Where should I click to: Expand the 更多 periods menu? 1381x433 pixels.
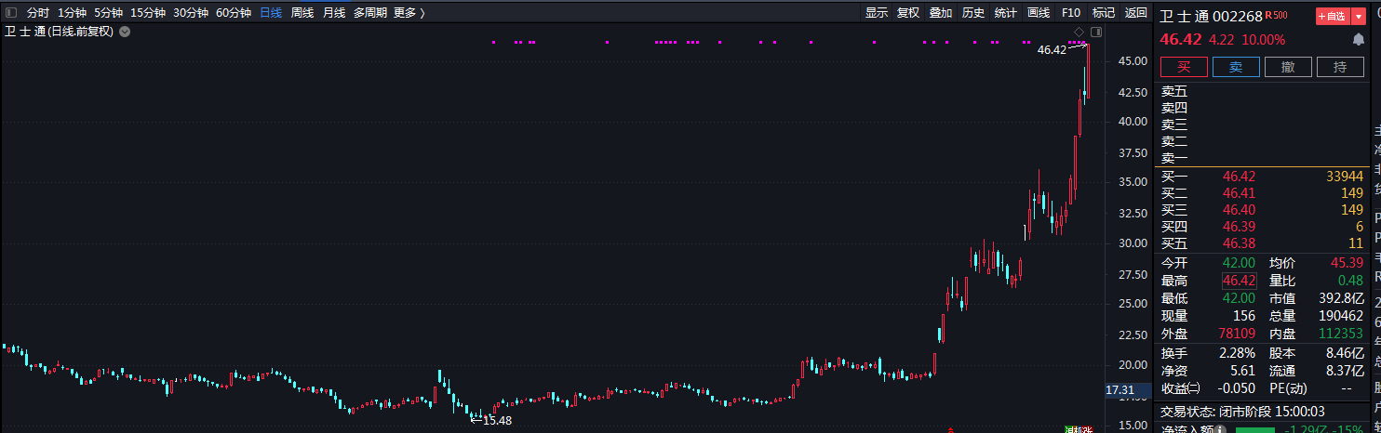click(x=409, y=13)
